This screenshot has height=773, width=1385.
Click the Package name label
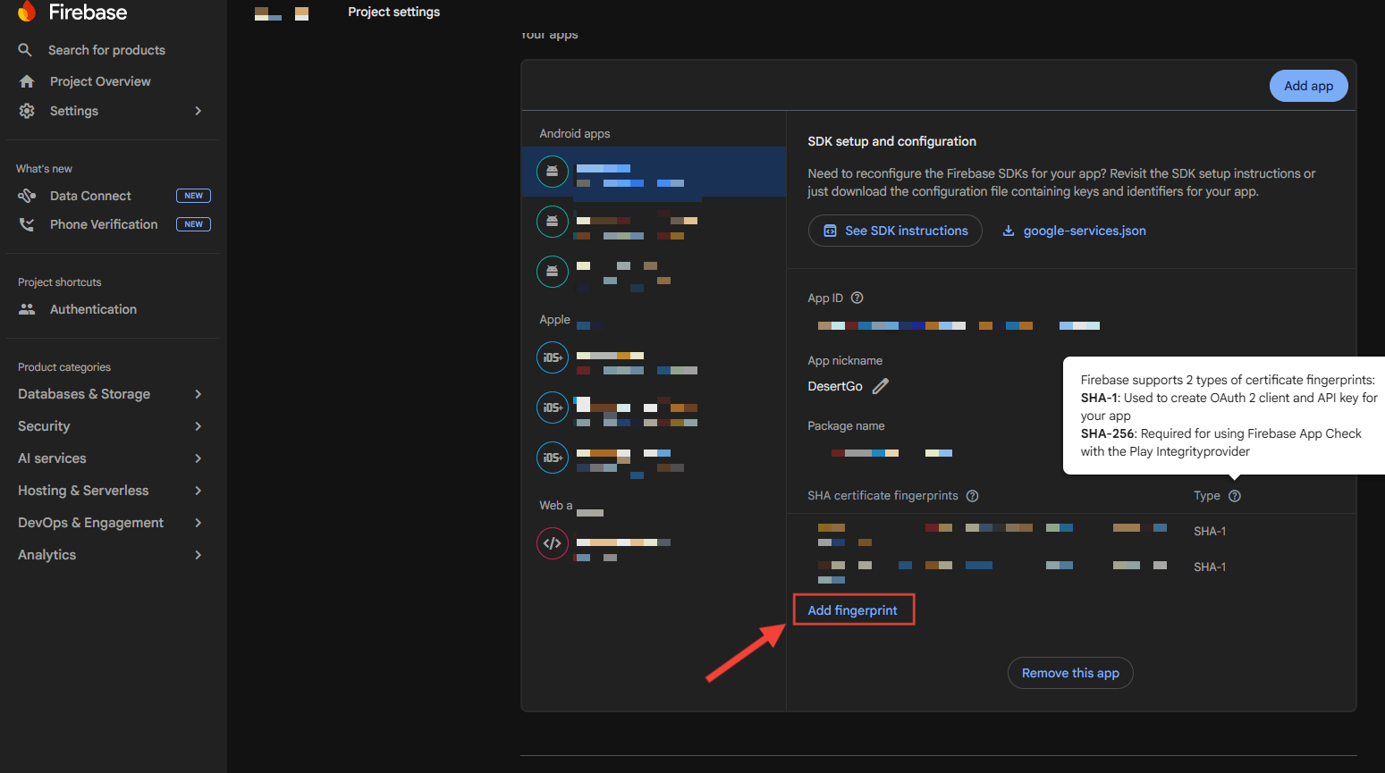(846, 425)
